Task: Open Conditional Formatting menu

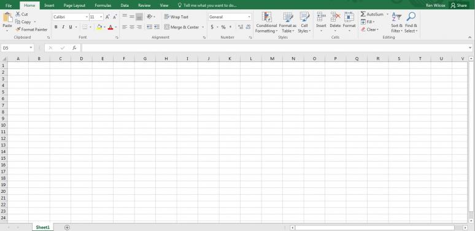Action: (x=266, y=23)
